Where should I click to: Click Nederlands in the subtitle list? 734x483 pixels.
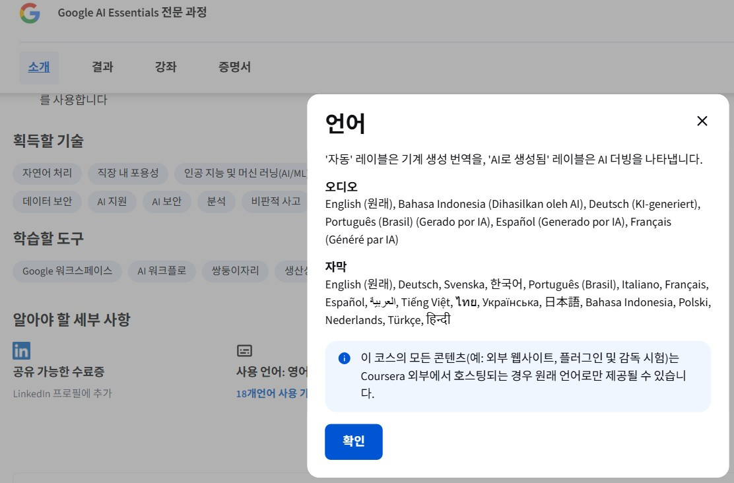tap(354, 321)
